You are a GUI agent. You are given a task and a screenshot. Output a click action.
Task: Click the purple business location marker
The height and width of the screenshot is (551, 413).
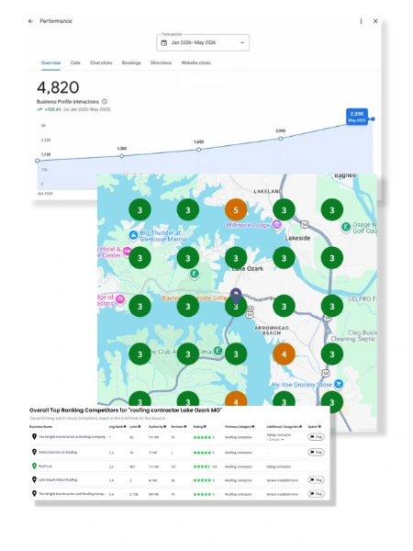(236, 296)
